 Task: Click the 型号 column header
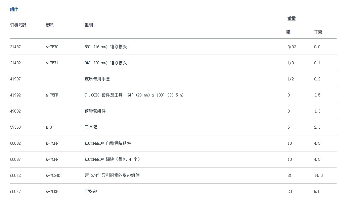[x=50, y=25]
